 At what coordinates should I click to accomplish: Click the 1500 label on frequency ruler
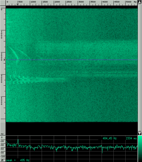[45, 2]
